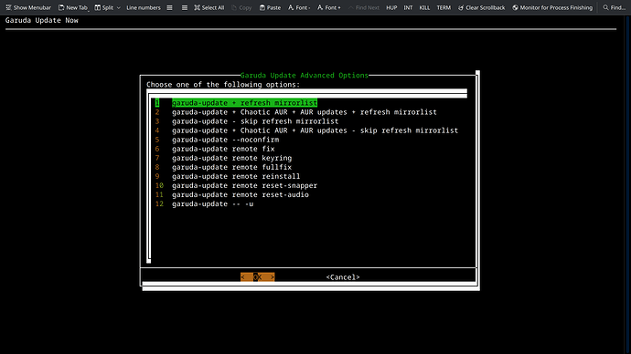This screenshot has height=354, width=631.
Task: Paste clipboard into the terminal
Action: pyautogui.click(x=270, y=7)
